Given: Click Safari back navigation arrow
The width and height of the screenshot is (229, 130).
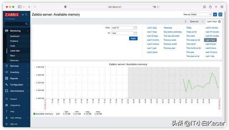Looking at the screenshot, I should coord(29,7).
